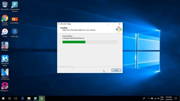This screenshot has width=180, height=101.
Task: Select the Vegas Pro 14.0 desktop icon
Action: pos(5,74)
